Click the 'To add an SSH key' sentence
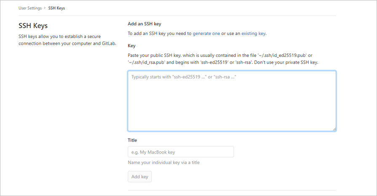The height and width of the screenshot is (196, 377). tap(197, 33)
